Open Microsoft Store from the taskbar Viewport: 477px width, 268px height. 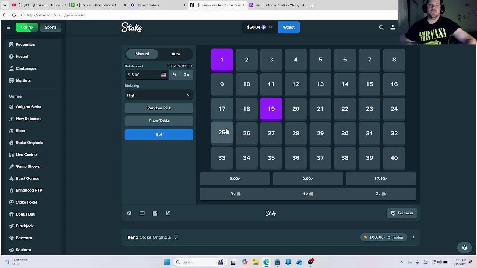coord(277,262)
